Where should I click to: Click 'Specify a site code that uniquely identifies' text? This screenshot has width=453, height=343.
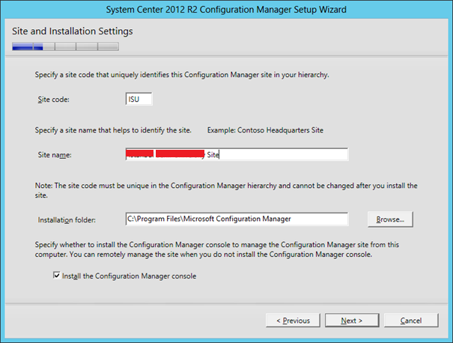pyautogui.click(x=182, y=75)
